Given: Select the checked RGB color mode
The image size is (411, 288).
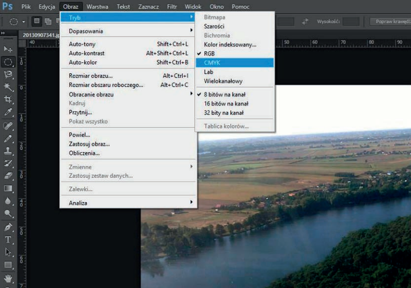Looking at the screenshot, I should 209,53.
